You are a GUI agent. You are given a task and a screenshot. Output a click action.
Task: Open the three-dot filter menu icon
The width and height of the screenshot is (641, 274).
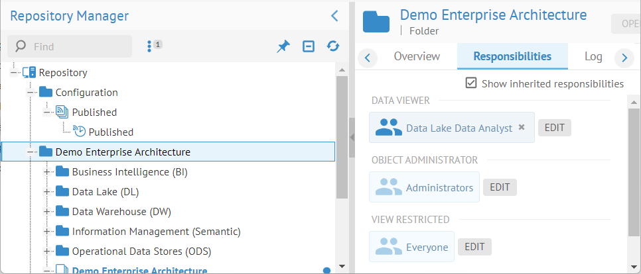150,46
